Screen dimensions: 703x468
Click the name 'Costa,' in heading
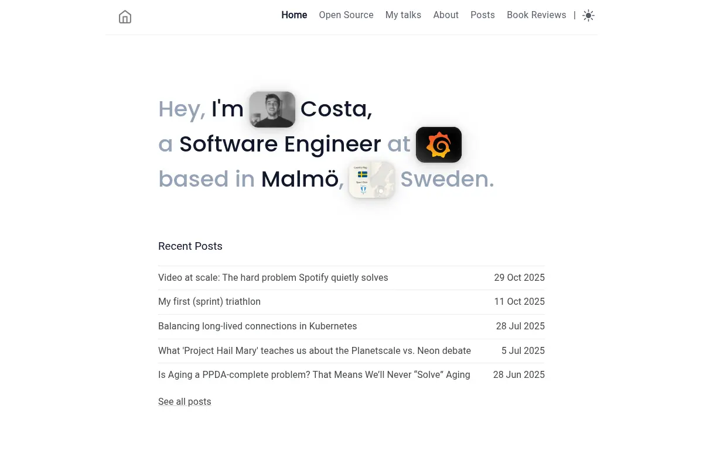336,109
